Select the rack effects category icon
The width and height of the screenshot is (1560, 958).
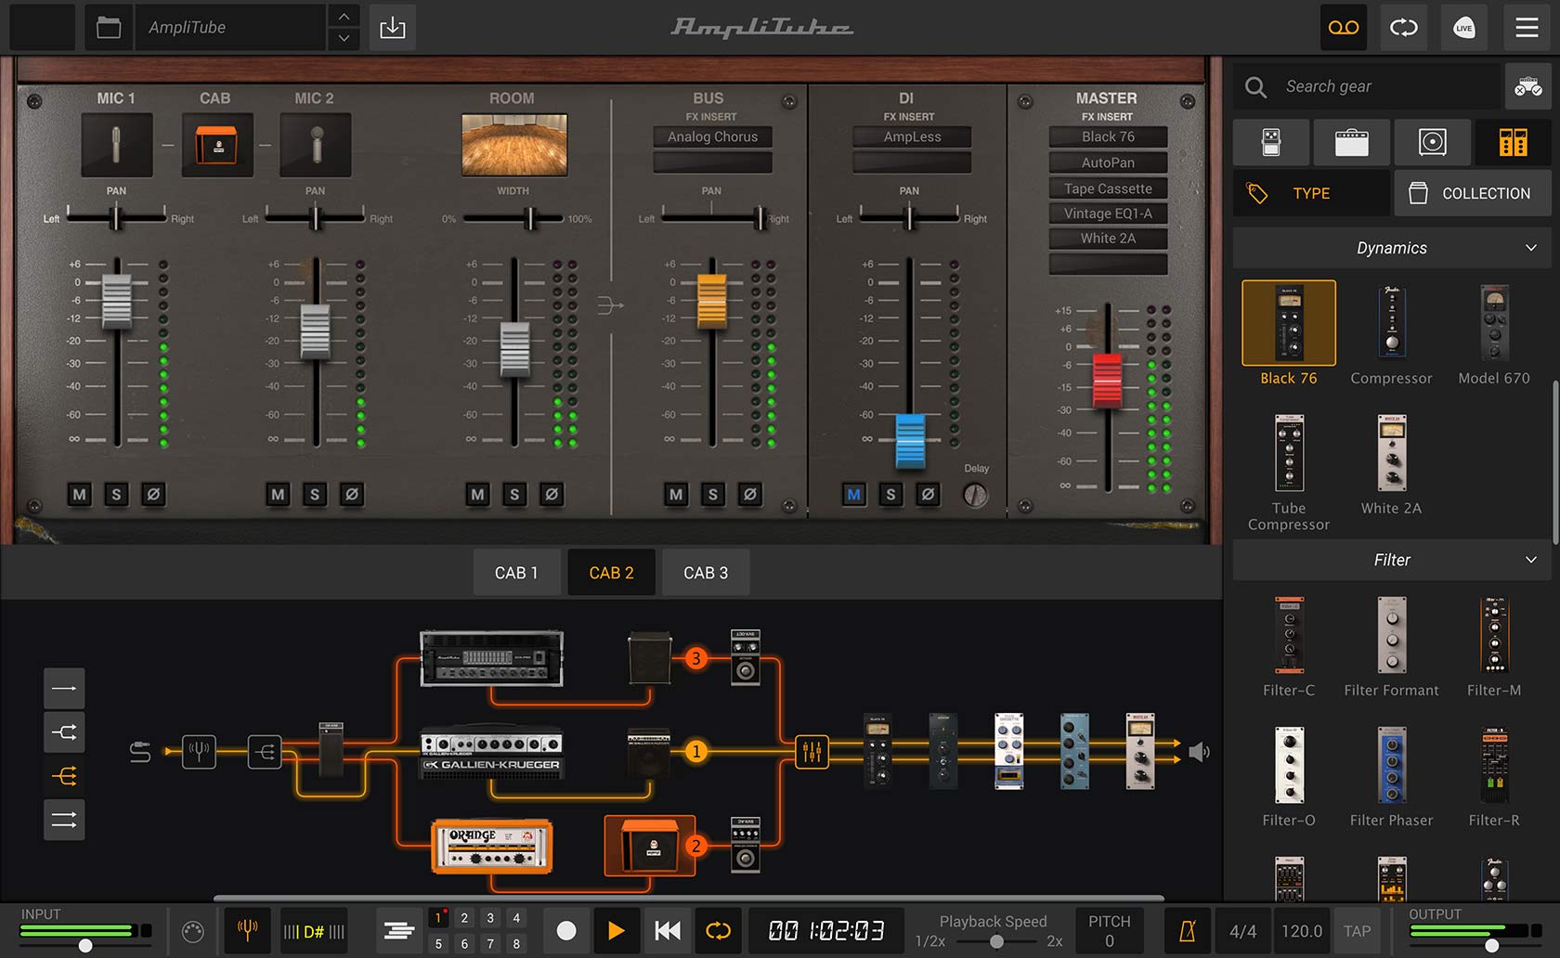[1513, 142]
